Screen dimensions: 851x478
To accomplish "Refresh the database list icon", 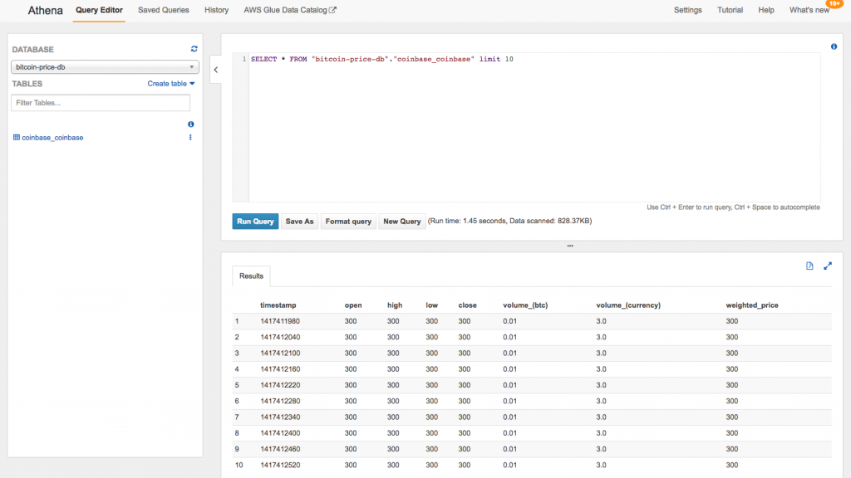I will click(194, 50).
